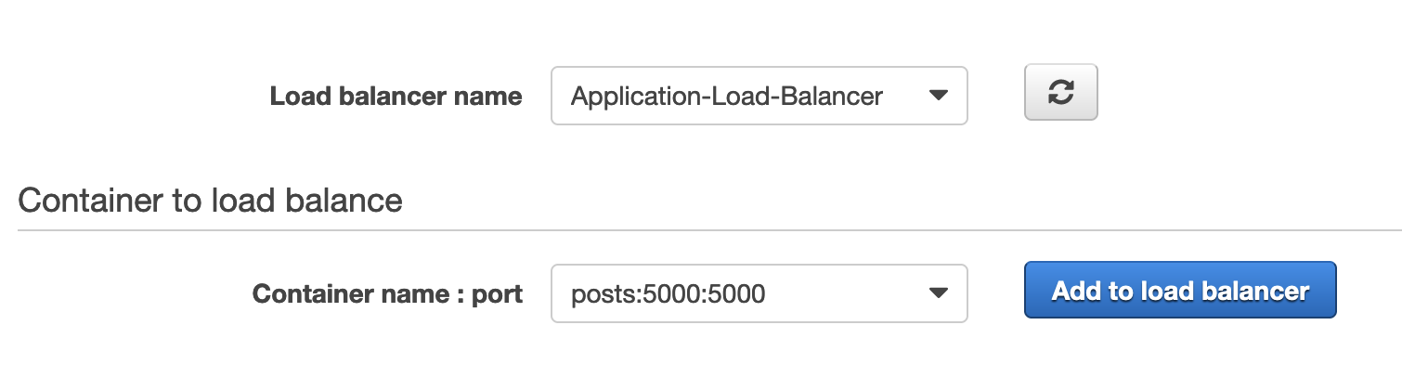The height and width of the screenshot is (377, 1402).
Task: Click the Container name : port label
Action: (387, 294)
